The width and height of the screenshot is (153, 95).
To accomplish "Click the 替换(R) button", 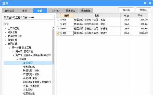I will tap(143, 10).
